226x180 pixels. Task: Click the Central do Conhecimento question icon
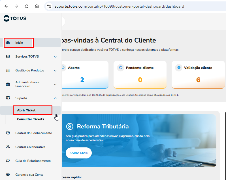pos(8,133)
